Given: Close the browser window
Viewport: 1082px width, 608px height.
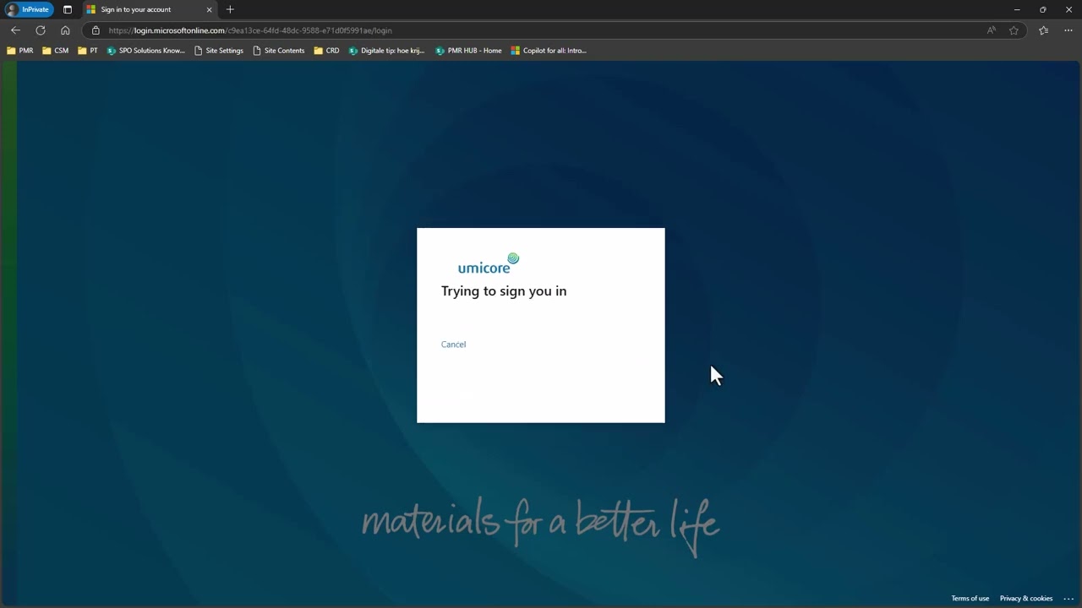Looking at the screenshot, I should (1068, 9).
